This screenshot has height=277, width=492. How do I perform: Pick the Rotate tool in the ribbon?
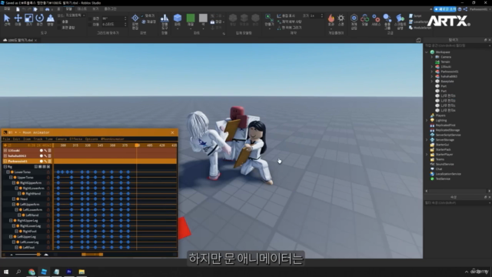click(x=39, y=20)
